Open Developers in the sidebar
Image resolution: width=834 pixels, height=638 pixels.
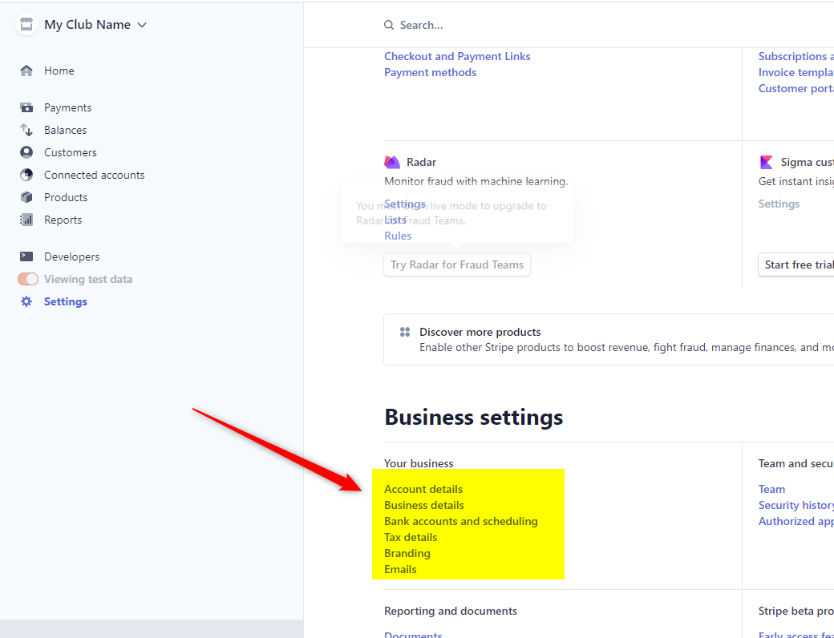72,256
